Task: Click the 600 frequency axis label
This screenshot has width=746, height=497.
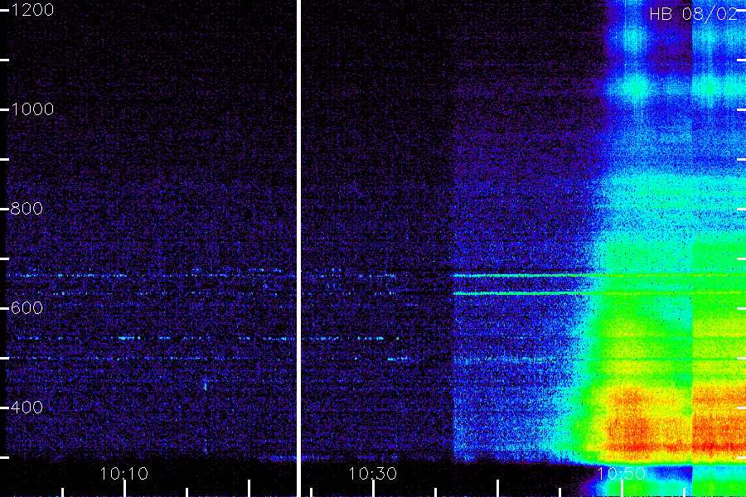Action: pos(27,307)
